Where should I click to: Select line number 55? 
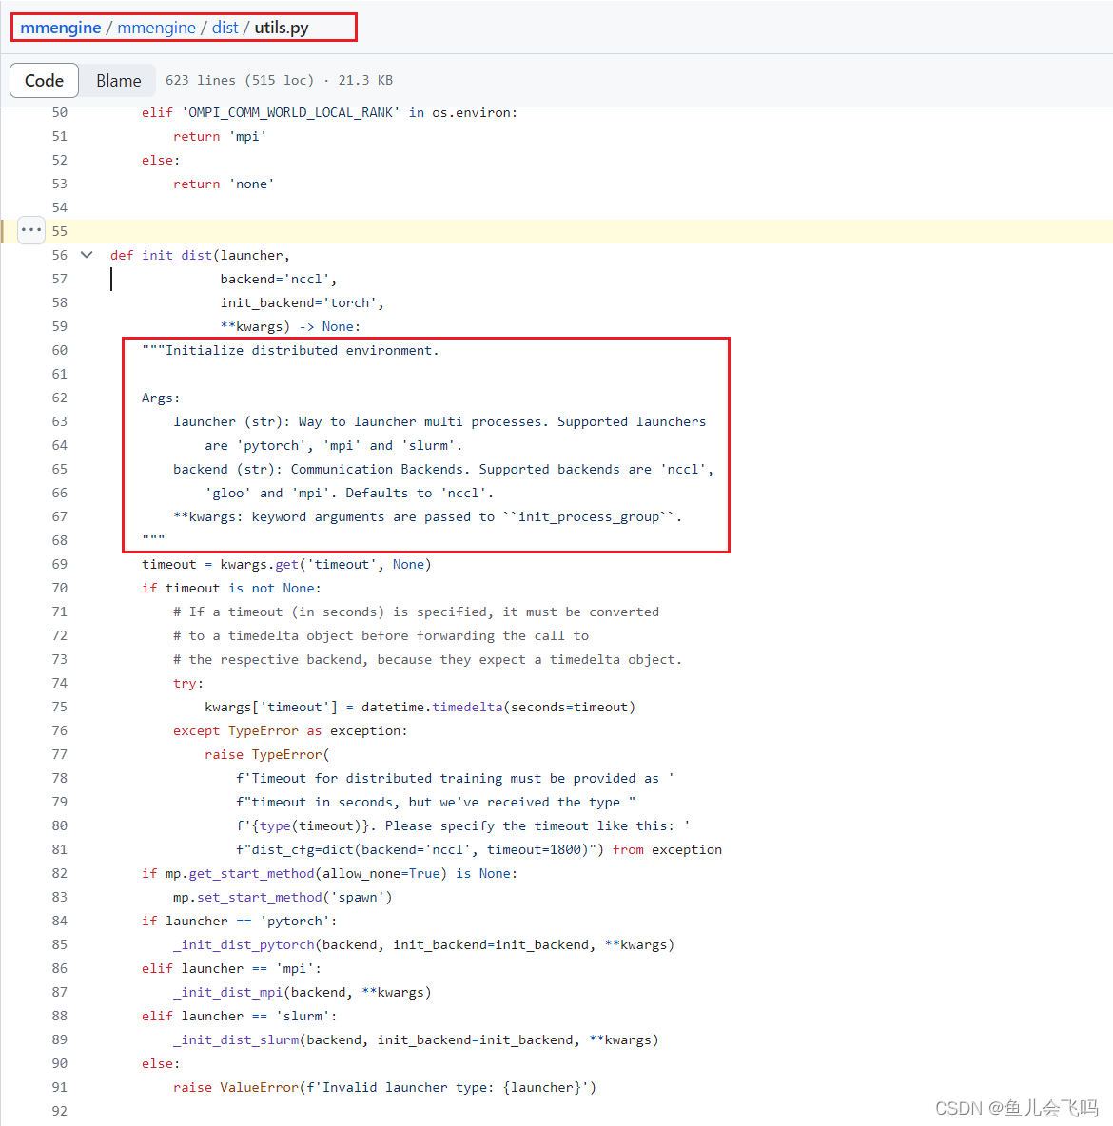59,230
